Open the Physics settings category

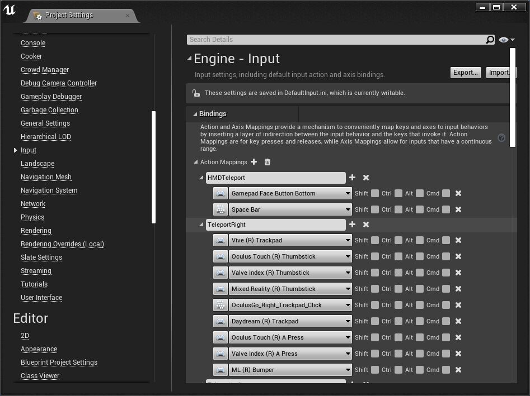(x=32, y=217)
